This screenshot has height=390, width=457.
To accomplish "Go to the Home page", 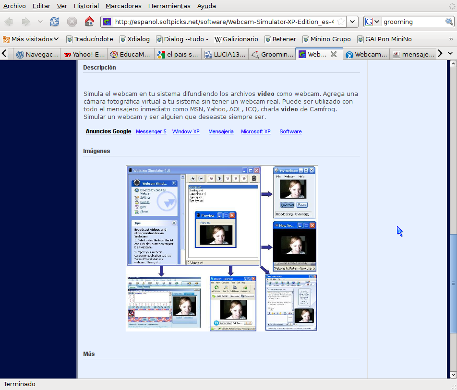I will point(89,21).
